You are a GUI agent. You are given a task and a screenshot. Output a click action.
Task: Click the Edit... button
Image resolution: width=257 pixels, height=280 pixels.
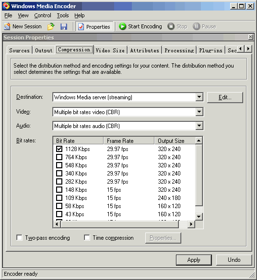225,97
